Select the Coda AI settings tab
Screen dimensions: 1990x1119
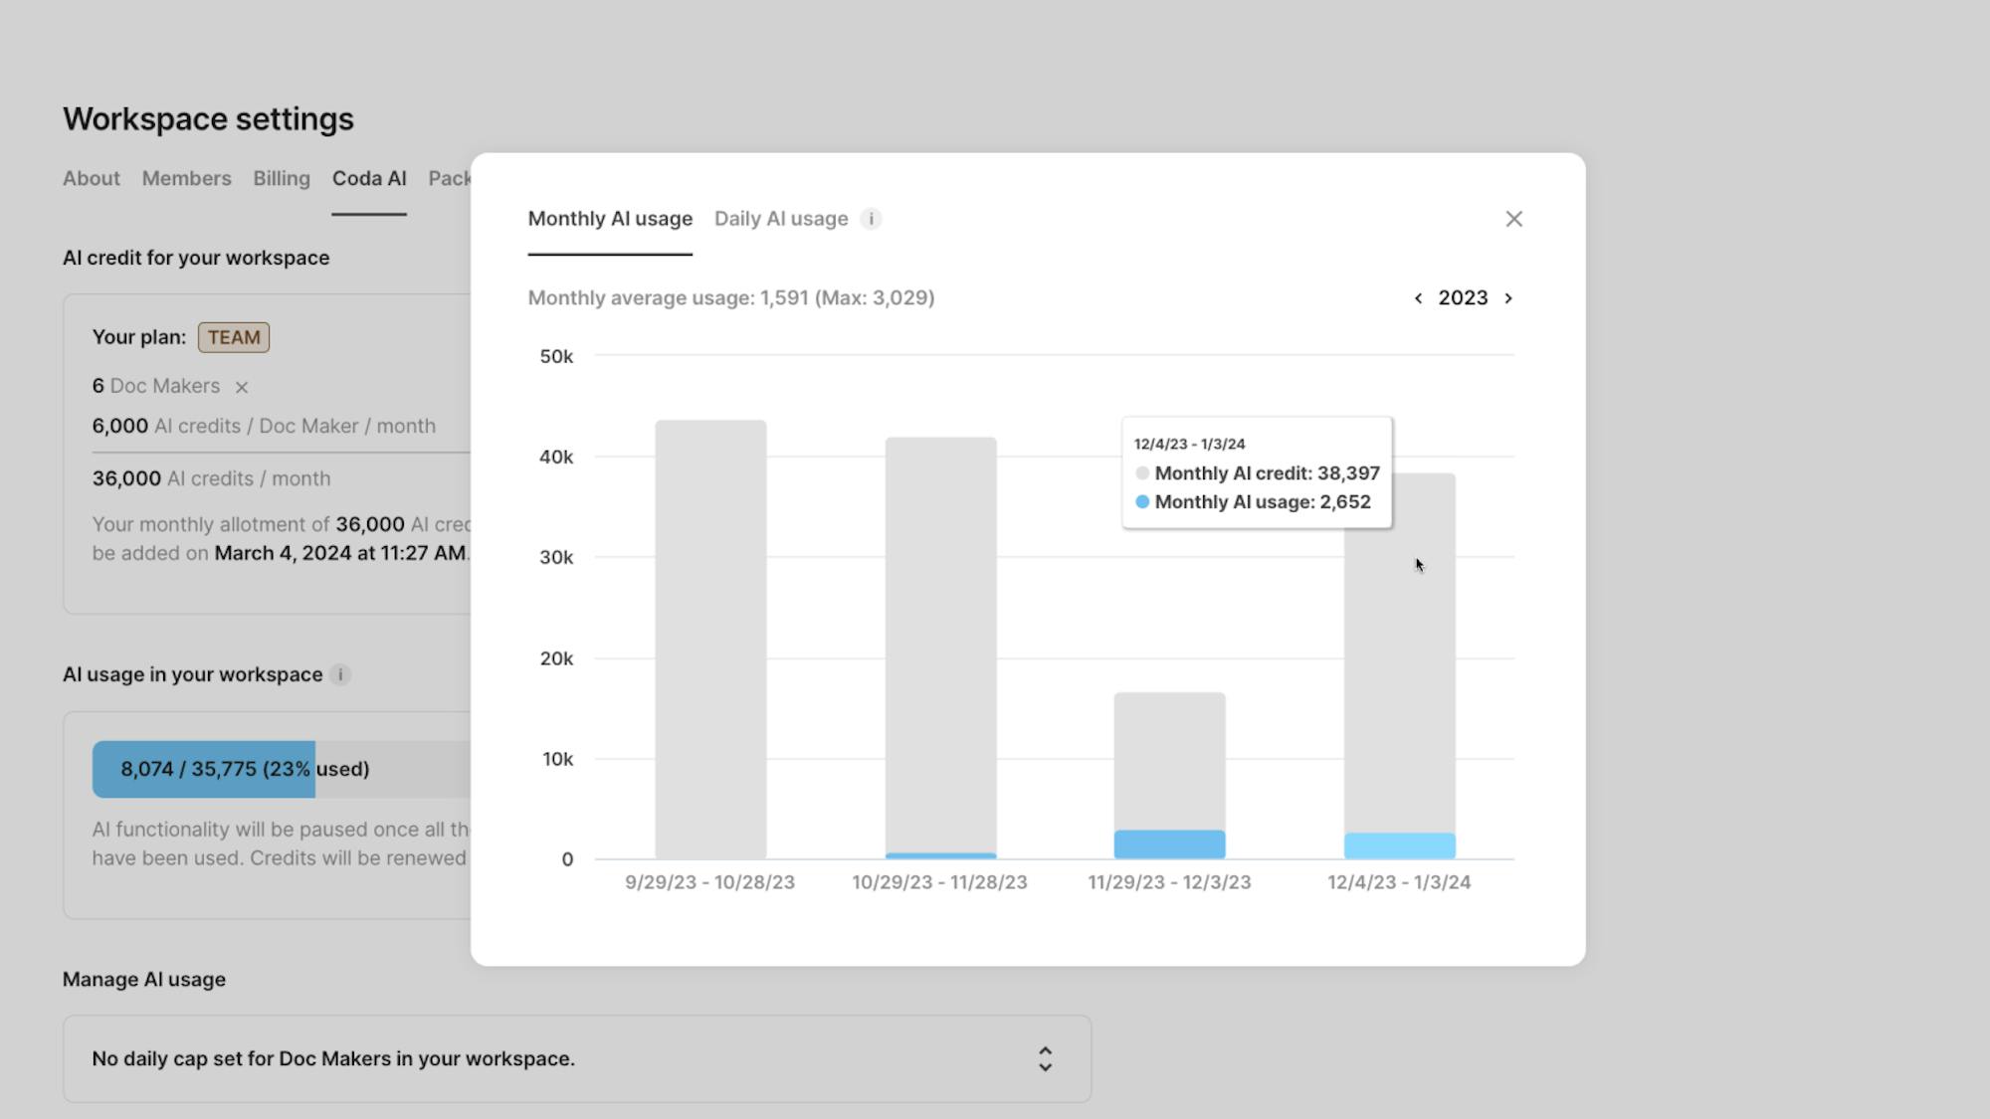[369, 179]
